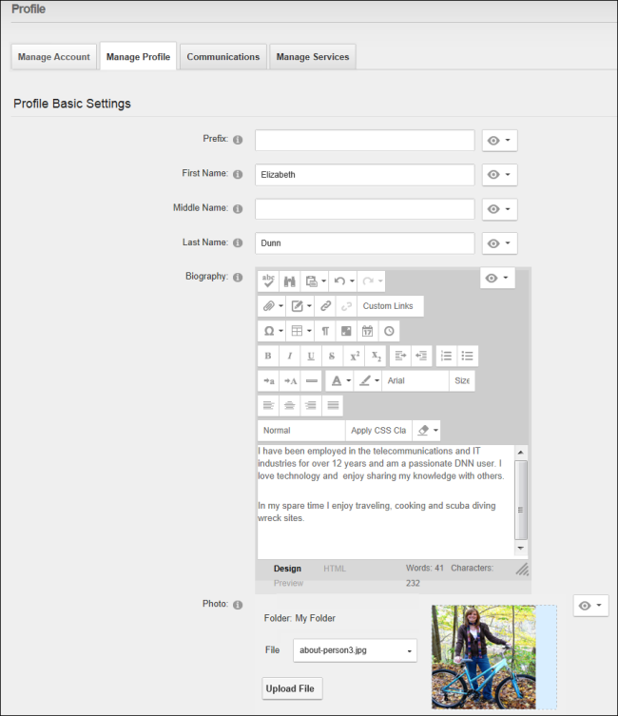
Task: Apply strikethrough formatting
Action: 332,356
